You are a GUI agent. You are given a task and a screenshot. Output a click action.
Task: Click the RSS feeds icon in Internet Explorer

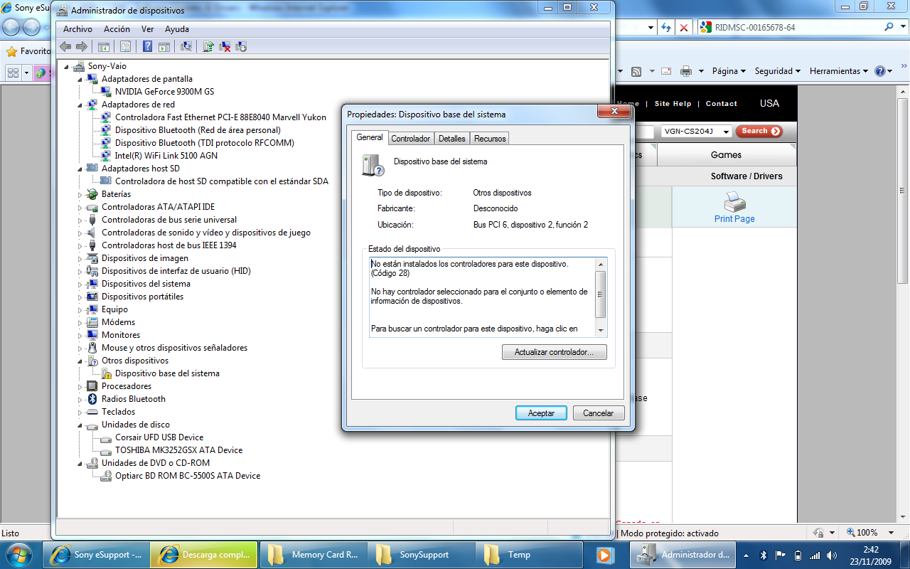(636, 71)
